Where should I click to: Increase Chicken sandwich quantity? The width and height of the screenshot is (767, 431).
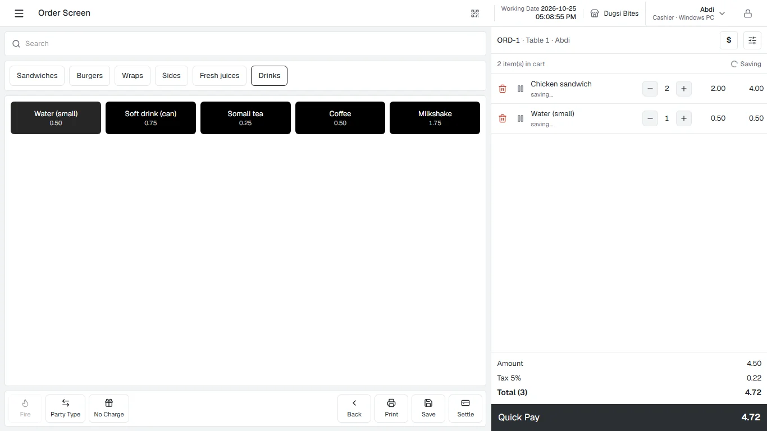tap(683, 89)
